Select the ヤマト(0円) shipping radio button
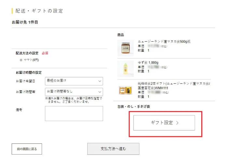228x163 pixels. [x=21, y=60]
